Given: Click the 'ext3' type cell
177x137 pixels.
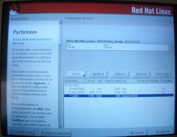Looking at the screenshot, I should point(124,92).
